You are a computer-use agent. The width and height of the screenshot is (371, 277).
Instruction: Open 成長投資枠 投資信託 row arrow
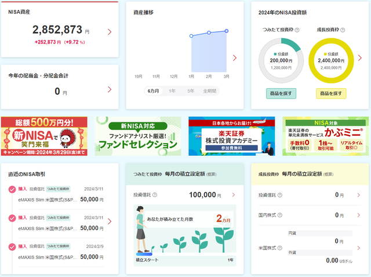pyautogui.click(x=358, y=195)
